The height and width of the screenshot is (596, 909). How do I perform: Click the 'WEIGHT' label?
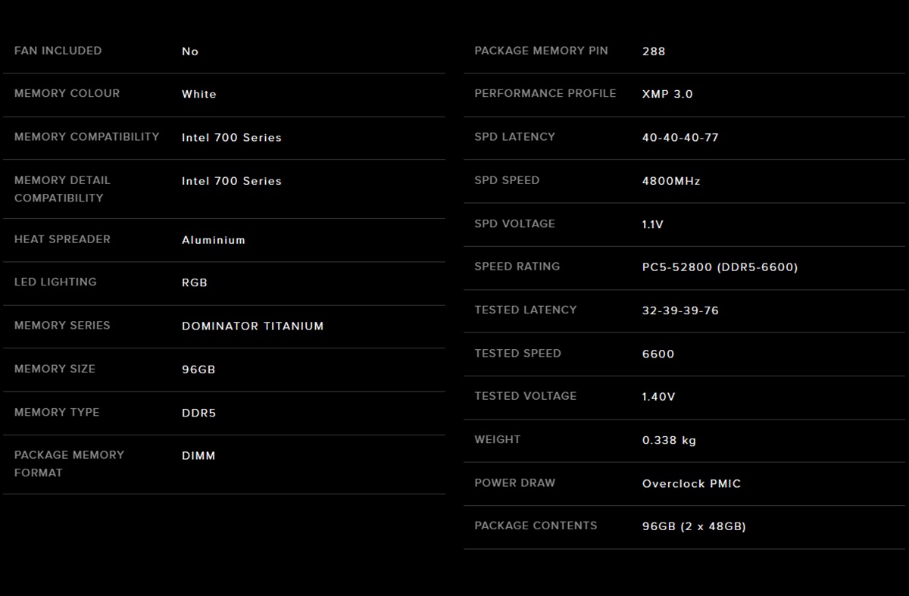[x=498, y=439]
